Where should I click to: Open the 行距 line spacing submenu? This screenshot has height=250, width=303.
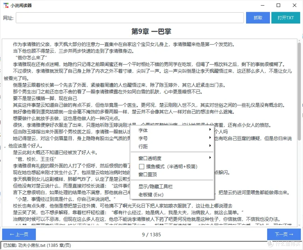click(x=172, y=146)
